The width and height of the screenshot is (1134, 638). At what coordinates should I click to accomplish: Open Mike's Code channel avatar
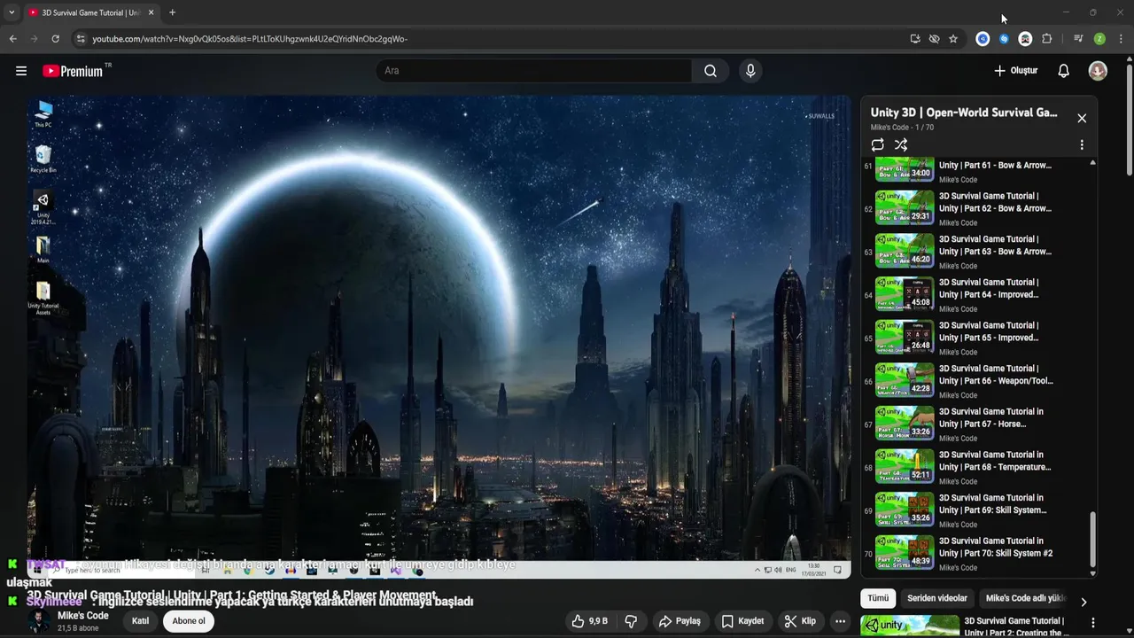(38, 621)
